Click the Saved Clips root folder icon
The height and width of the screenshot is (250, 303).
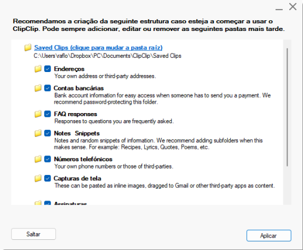point(28,48)
